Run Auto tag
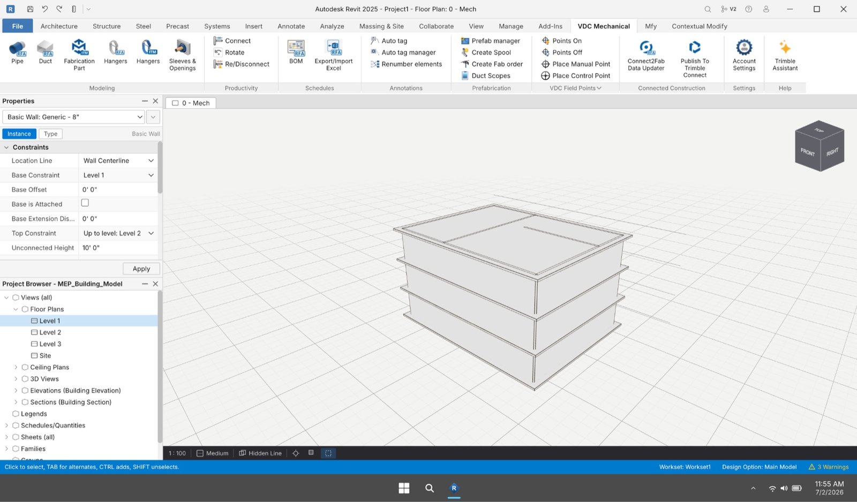The width and height of the screenshot is (857, 502). [x=389, y=41]
